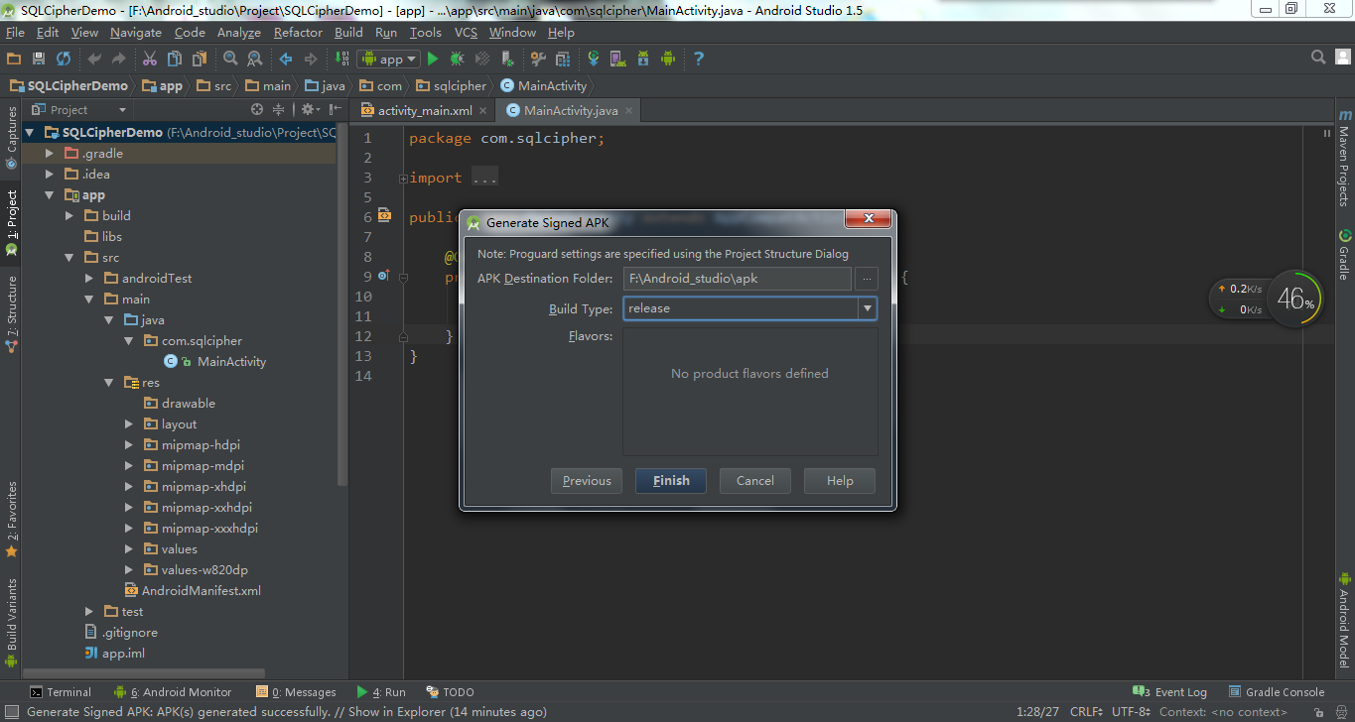
Task: Click the Previous button
Action: coord(587,481)
